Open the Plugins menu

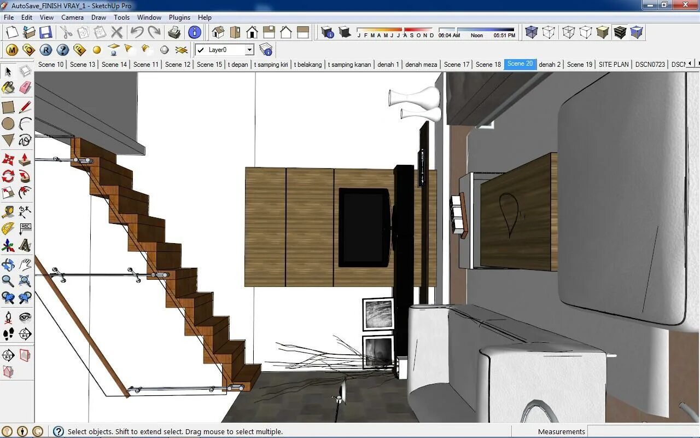[x=179, y=18]
